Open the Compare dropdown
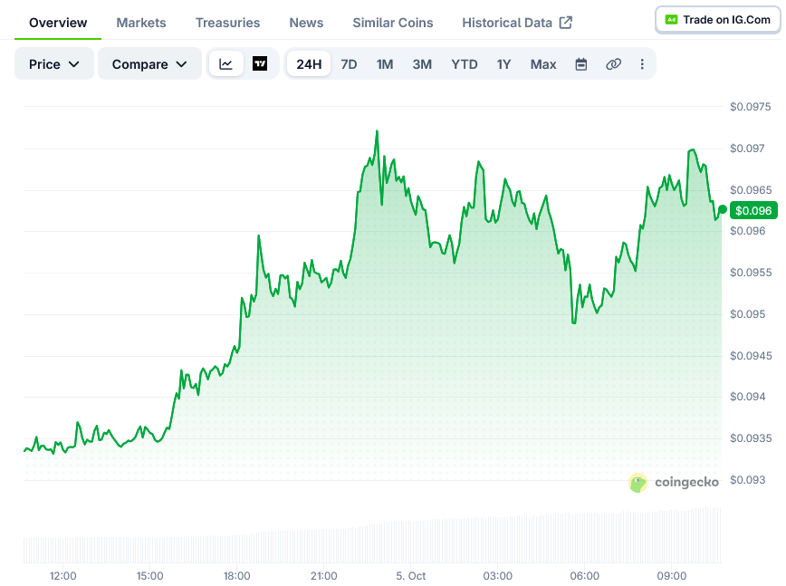786x586 pixels. click(x=149, y=63)
